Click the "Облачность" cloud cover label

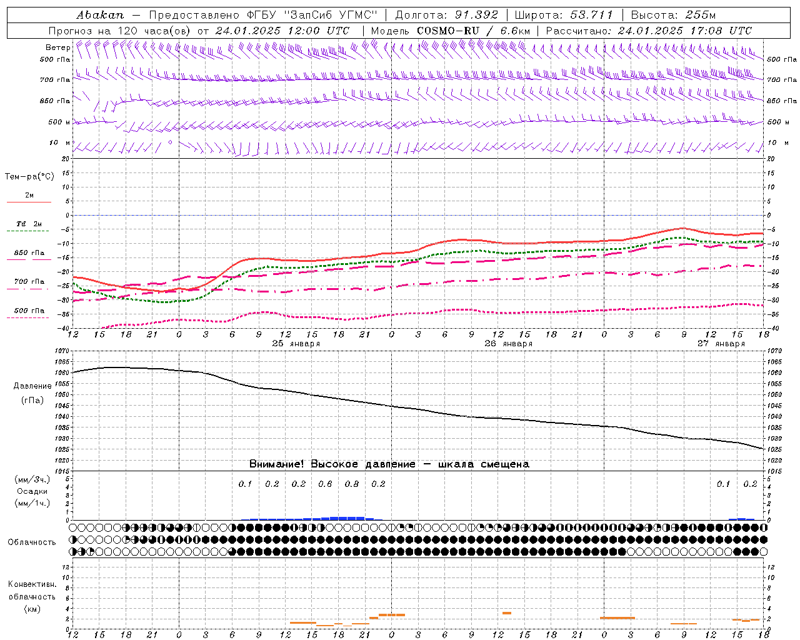point(32,542)
